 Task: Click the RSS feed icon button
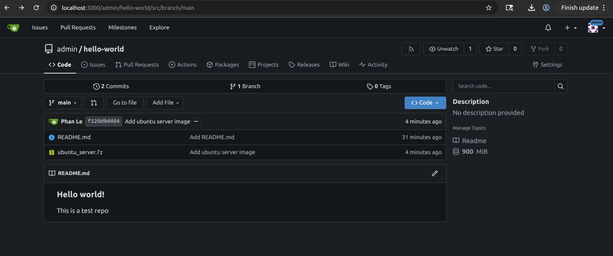click(x=411, y=49)
